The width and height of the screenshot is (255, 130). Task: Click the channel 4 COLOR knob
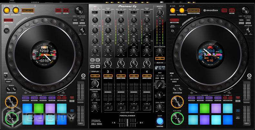pos(147,63)
